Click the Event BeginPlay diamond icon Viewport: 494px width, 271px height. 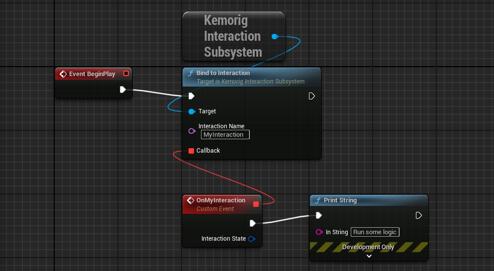point(63,74)
